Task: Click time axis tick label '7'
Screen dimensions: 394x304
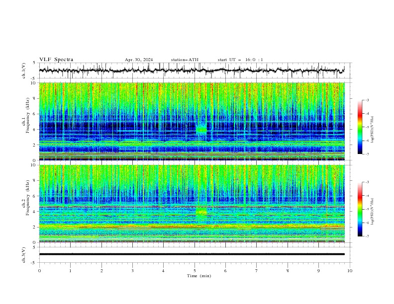Action: click(x=257, y=271)
